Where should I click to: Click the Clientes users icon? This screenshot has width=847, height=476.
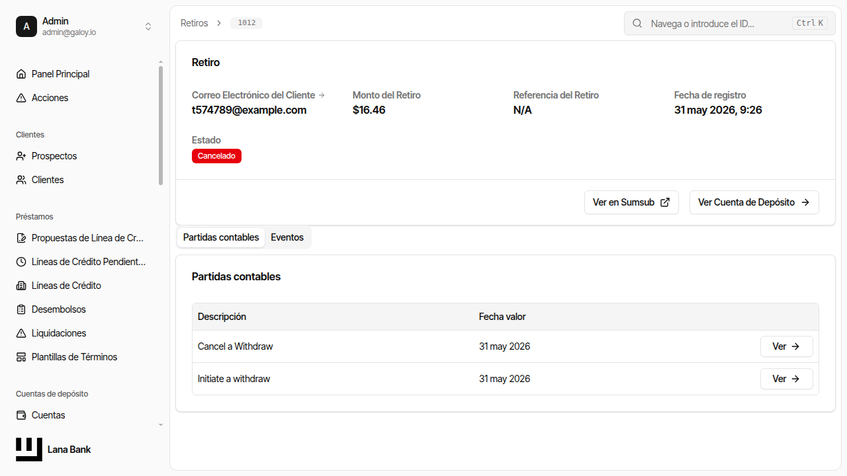(21, 180)
